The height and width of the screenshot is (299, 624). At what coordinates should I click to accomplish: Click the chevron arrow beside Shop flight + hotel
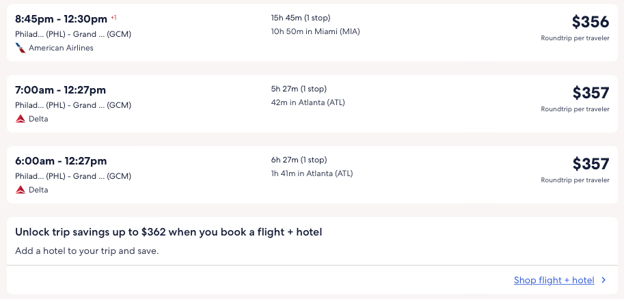coord(603,280)
